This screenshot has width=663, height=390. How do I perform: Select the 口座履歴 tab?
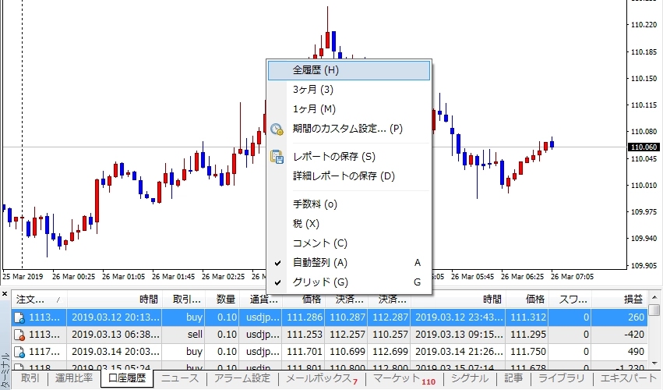[127, 378]
